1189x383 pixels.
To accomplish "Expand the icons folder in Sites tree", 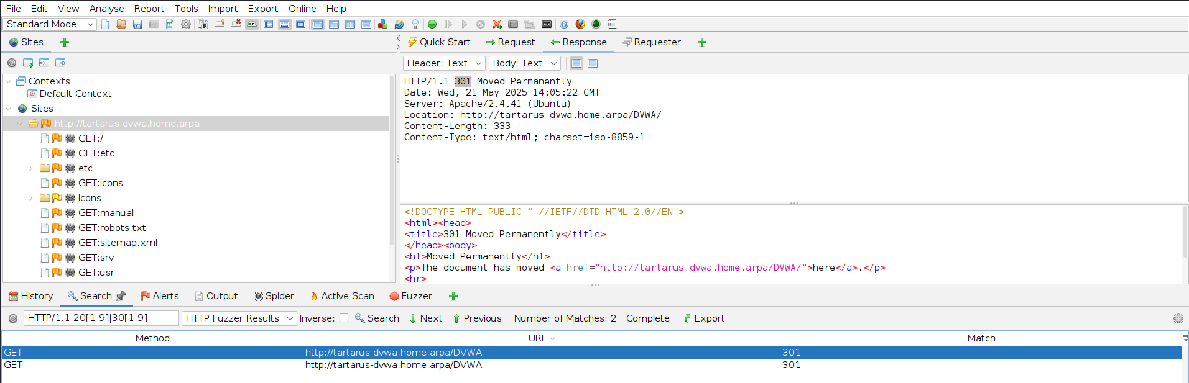I will click(x=30, y=198).
